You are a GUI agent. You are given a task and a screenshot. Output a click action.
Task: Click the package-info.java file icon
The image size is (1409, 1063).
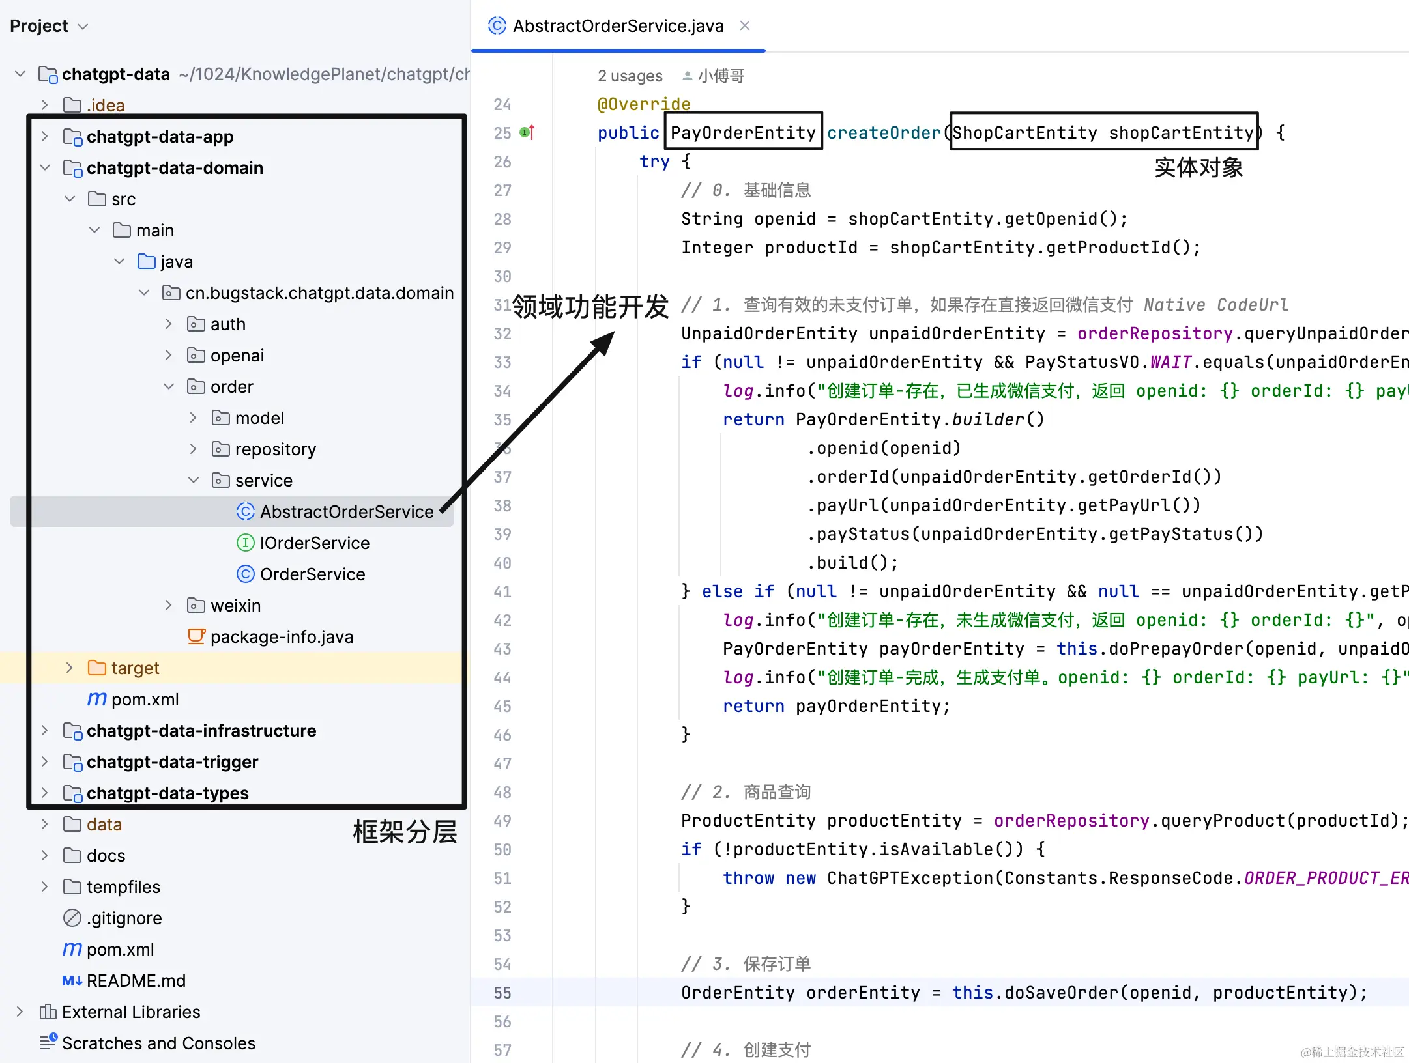[196, 636]
